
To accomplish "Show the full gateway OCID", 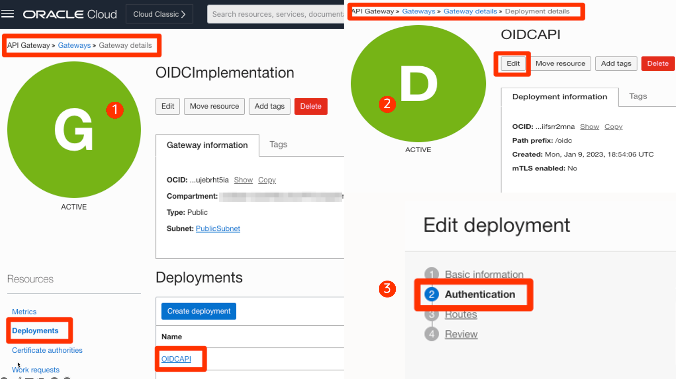I will [x=243, y=180].
